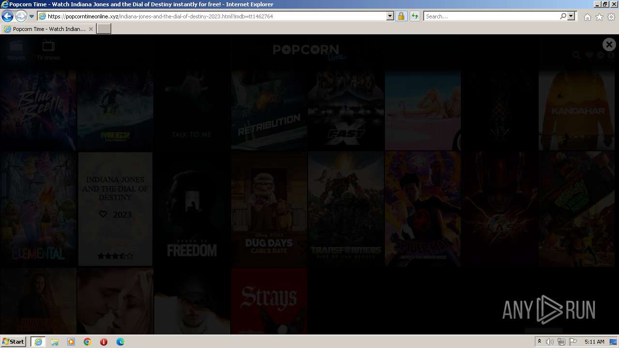This screenshot has height=348, width=619.
Task: Open the Windows Start menu
Action: [x=14, y=341]
